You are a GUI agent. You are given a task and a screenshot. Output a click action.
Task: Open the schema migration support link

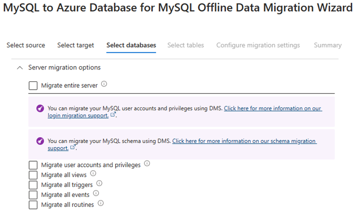tap(244, 141)
